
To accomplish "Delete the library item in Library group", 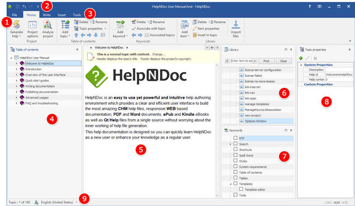I will (200, 22).
